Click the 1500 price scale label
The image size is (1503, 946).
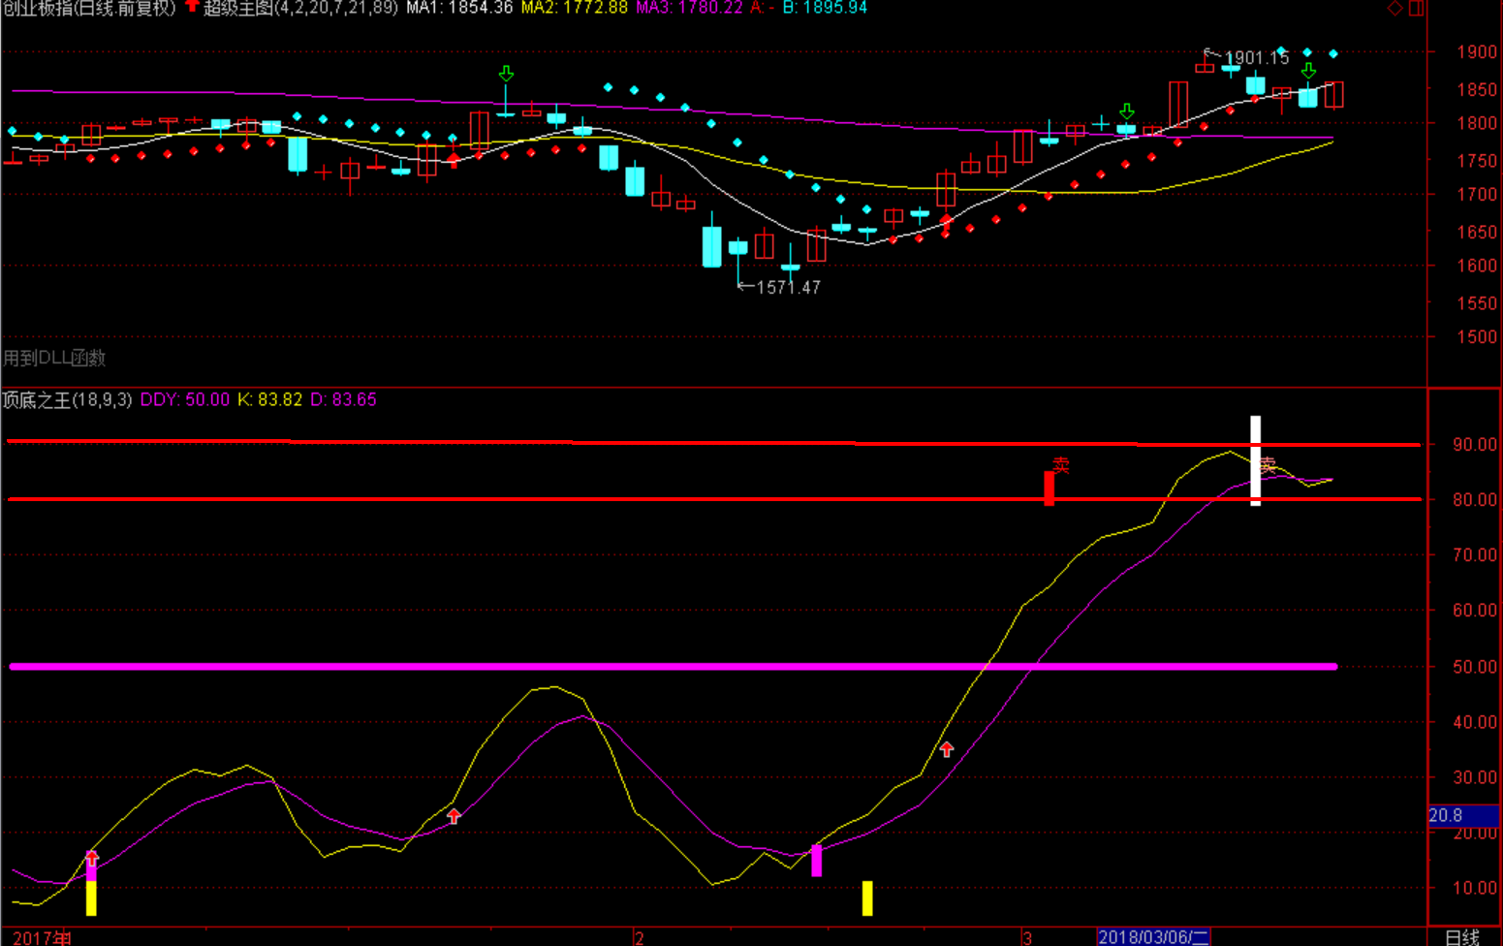[x=1477, y=337]
